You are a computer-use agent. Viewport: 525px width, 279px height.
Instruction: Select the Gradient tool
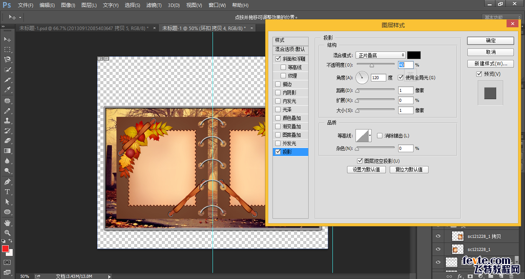[7, 151]
